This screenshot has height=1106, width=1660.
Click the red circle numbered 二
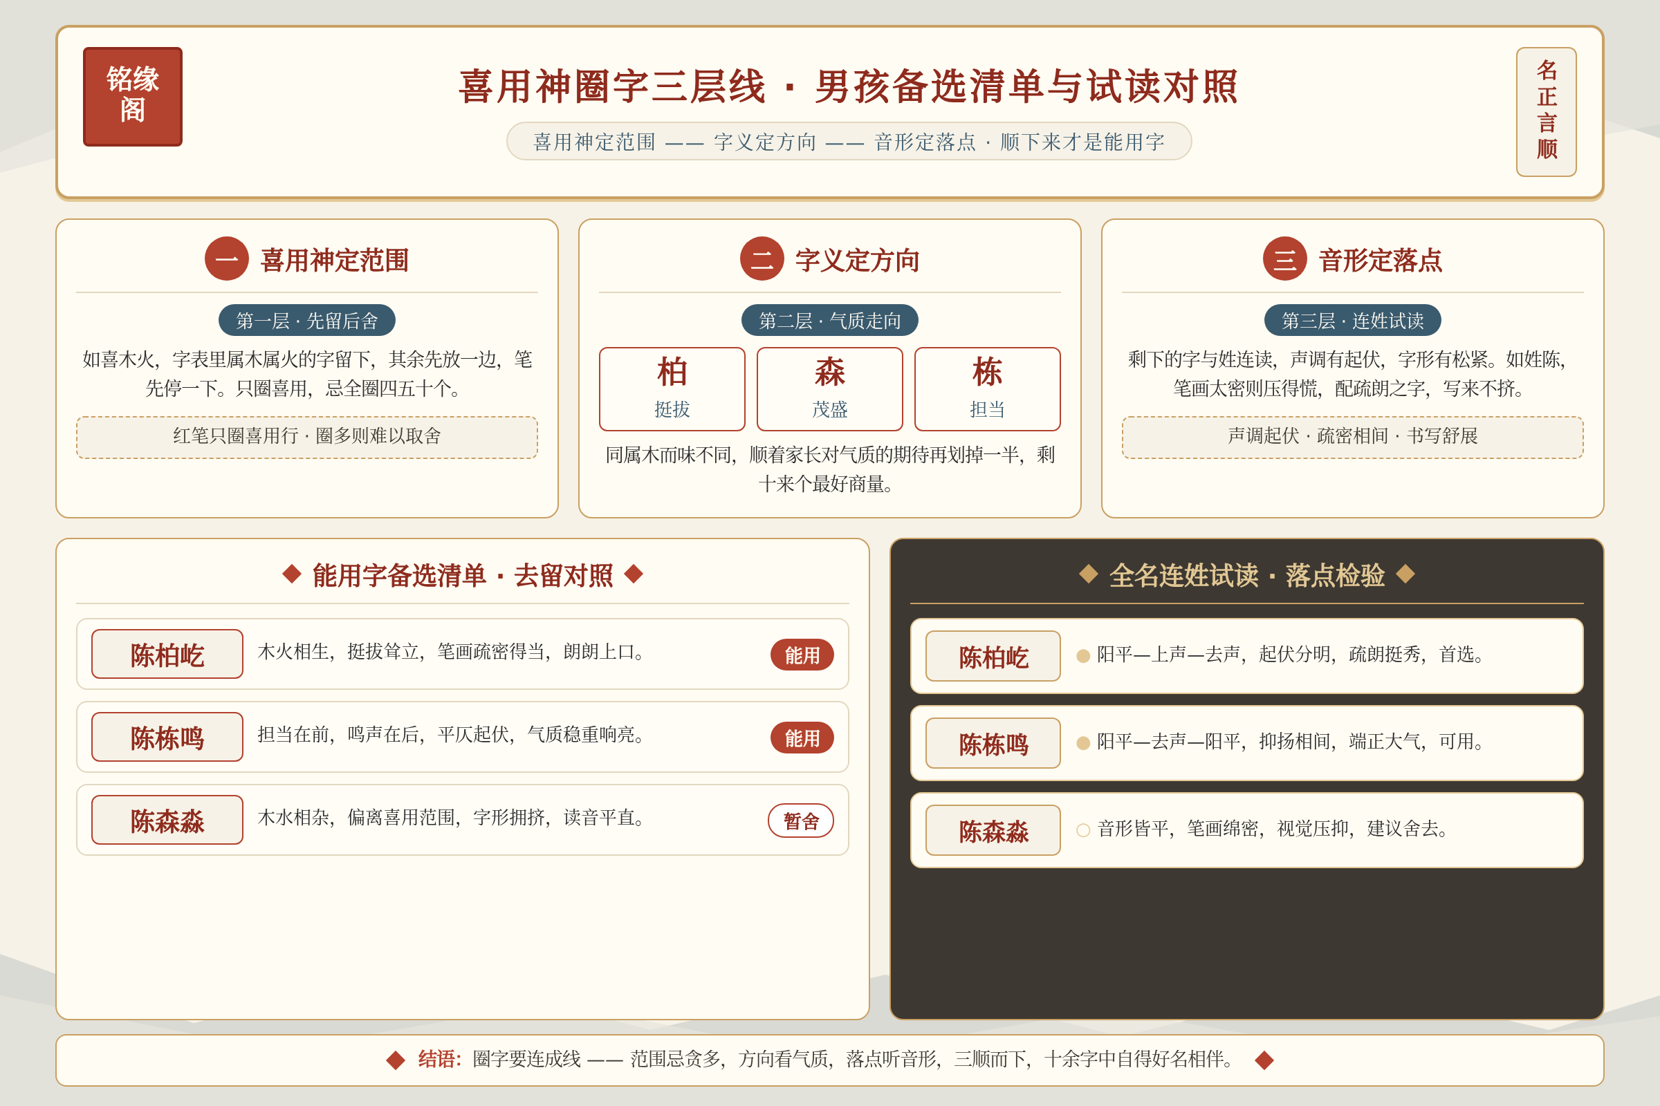(x=762, y=259)
